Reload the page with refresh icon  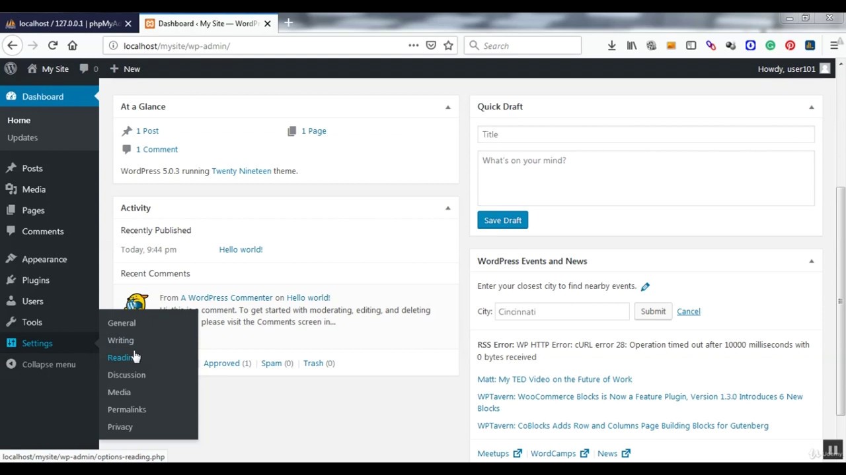pos(53,46)
